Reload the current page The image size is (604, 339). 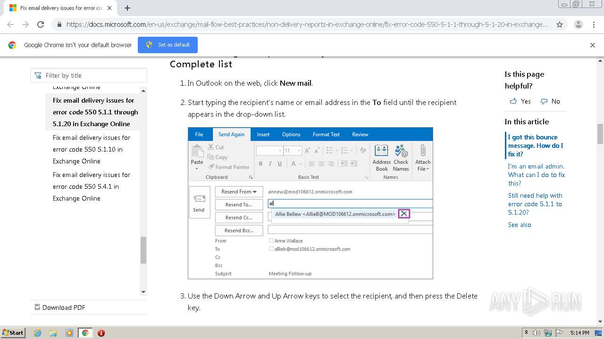[x=41, y=24]
